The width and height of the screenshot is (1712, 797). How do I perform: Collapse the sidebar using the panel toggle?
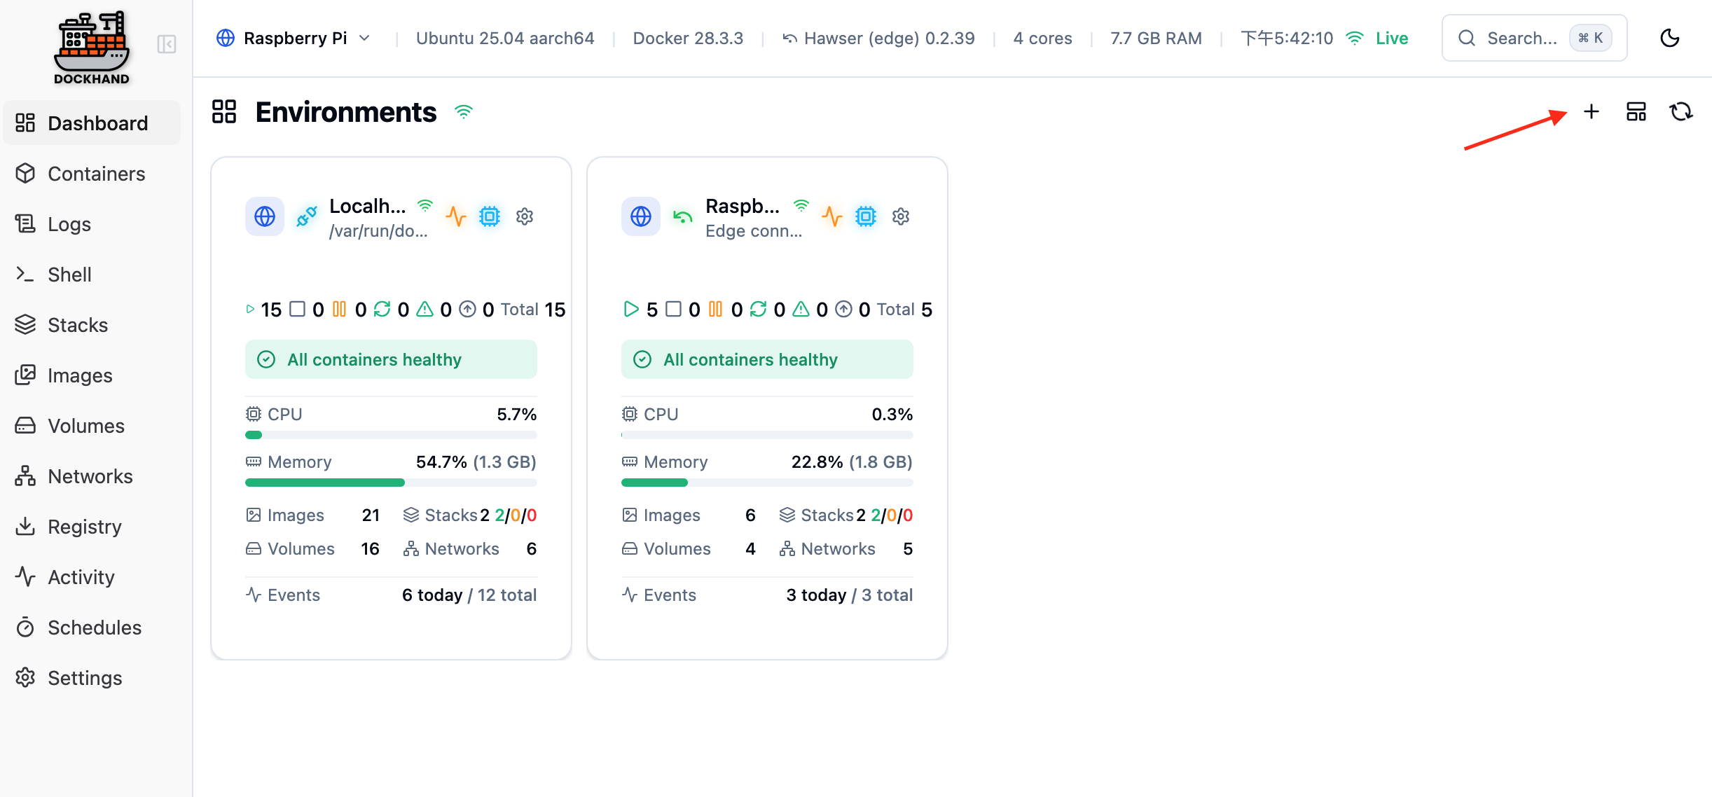pyautogui.click(x=167, y=45)
